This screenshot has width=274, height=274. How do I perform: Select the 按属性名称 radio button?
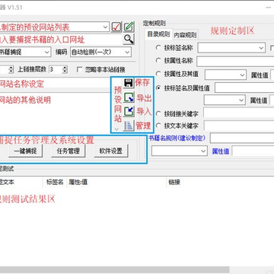158,60
